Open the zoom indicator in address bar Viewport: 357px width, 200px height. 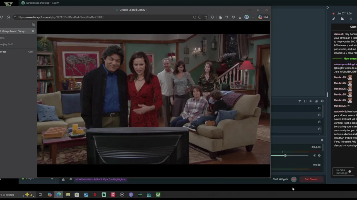click(x=200, y=17)
